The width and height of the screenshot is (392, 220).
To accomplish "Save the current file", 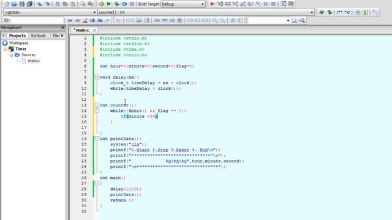I will pos(22,4).
